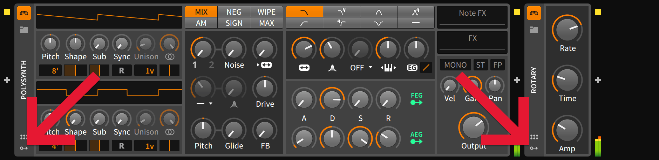Expand the FX slot
The width and height of the screenshot is (659, 160).
[x=472, y=42]
